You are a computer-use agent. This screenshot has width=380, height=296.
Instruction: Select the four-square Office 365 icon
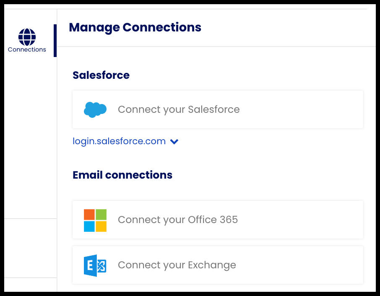pos(95,220)
